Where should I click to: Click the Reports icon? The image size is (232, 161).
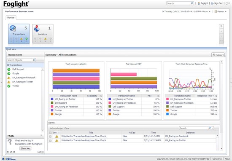(x=216, y=11)
